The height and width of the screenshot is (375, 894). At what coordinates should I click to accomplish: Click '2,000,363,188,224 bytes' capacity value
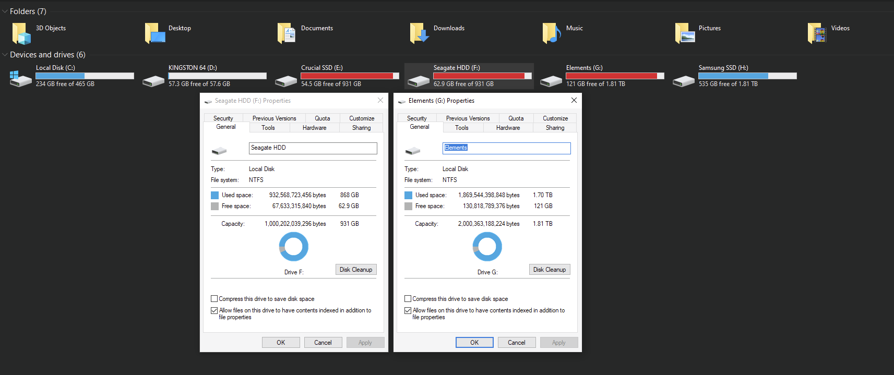point(489,224)
